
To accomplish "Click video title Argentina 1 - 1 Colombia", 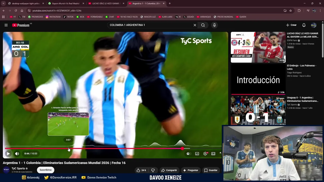I will tap(64, 163).
